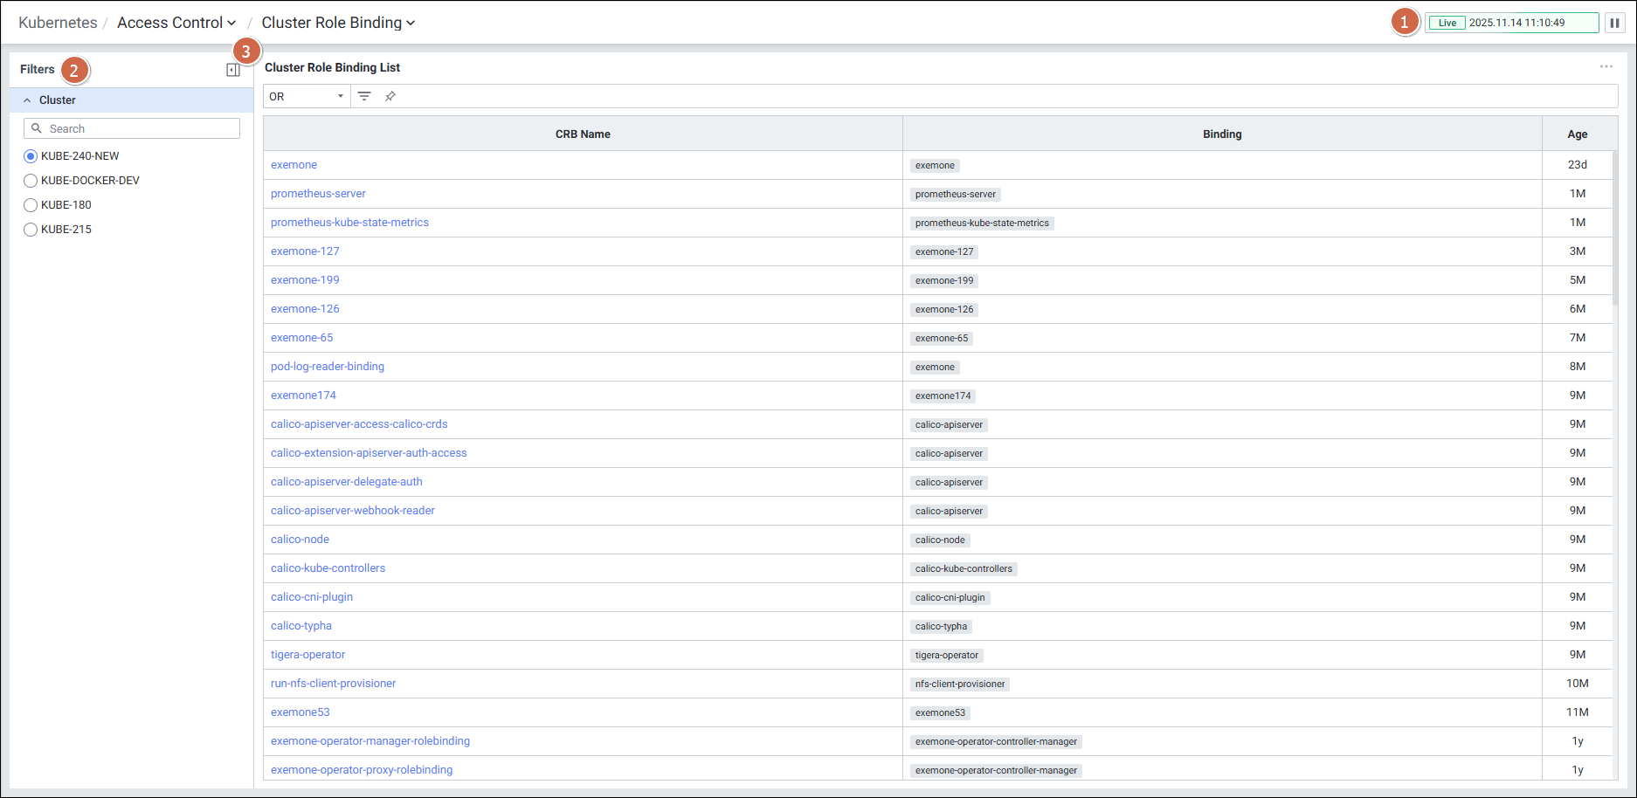Click the table's vertical scrollbar
Viewport: 1637px width, 798px height.
coord(1614,227)
